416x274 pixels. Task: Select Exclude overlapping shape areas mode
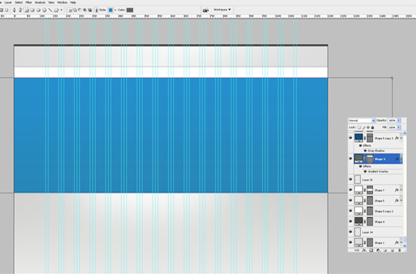[x=90, y=10]
